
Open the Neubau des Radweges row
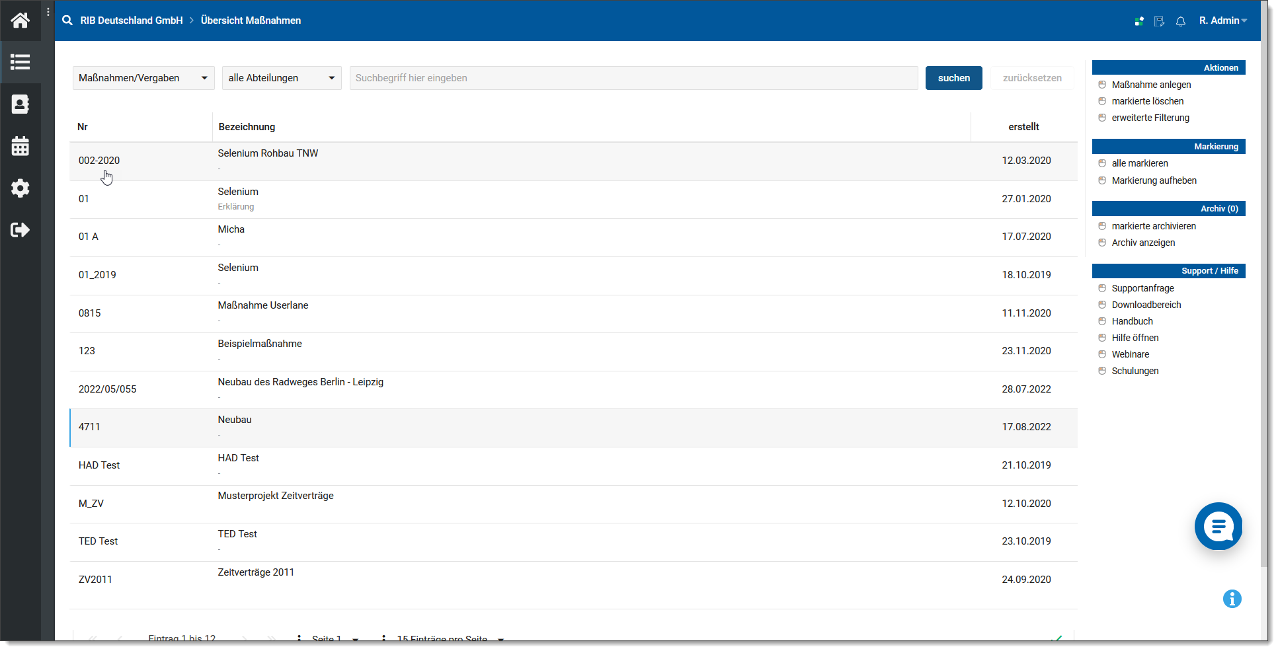(300, 382)
